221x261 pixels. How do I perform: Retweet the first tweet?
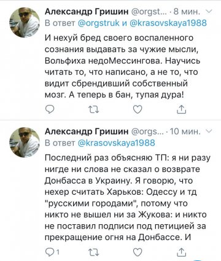tap(93, 110)
